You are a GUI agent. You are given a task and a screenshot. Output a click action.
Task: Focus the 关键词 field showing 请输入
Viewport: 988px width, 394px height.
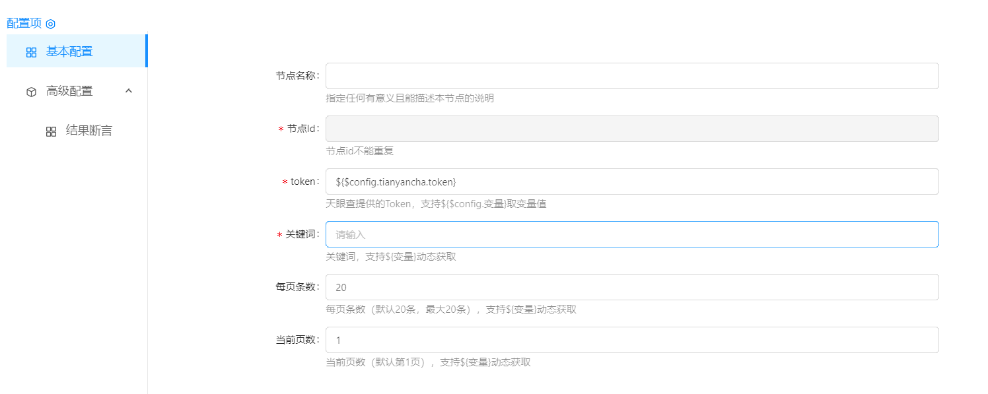click(631, 234)
